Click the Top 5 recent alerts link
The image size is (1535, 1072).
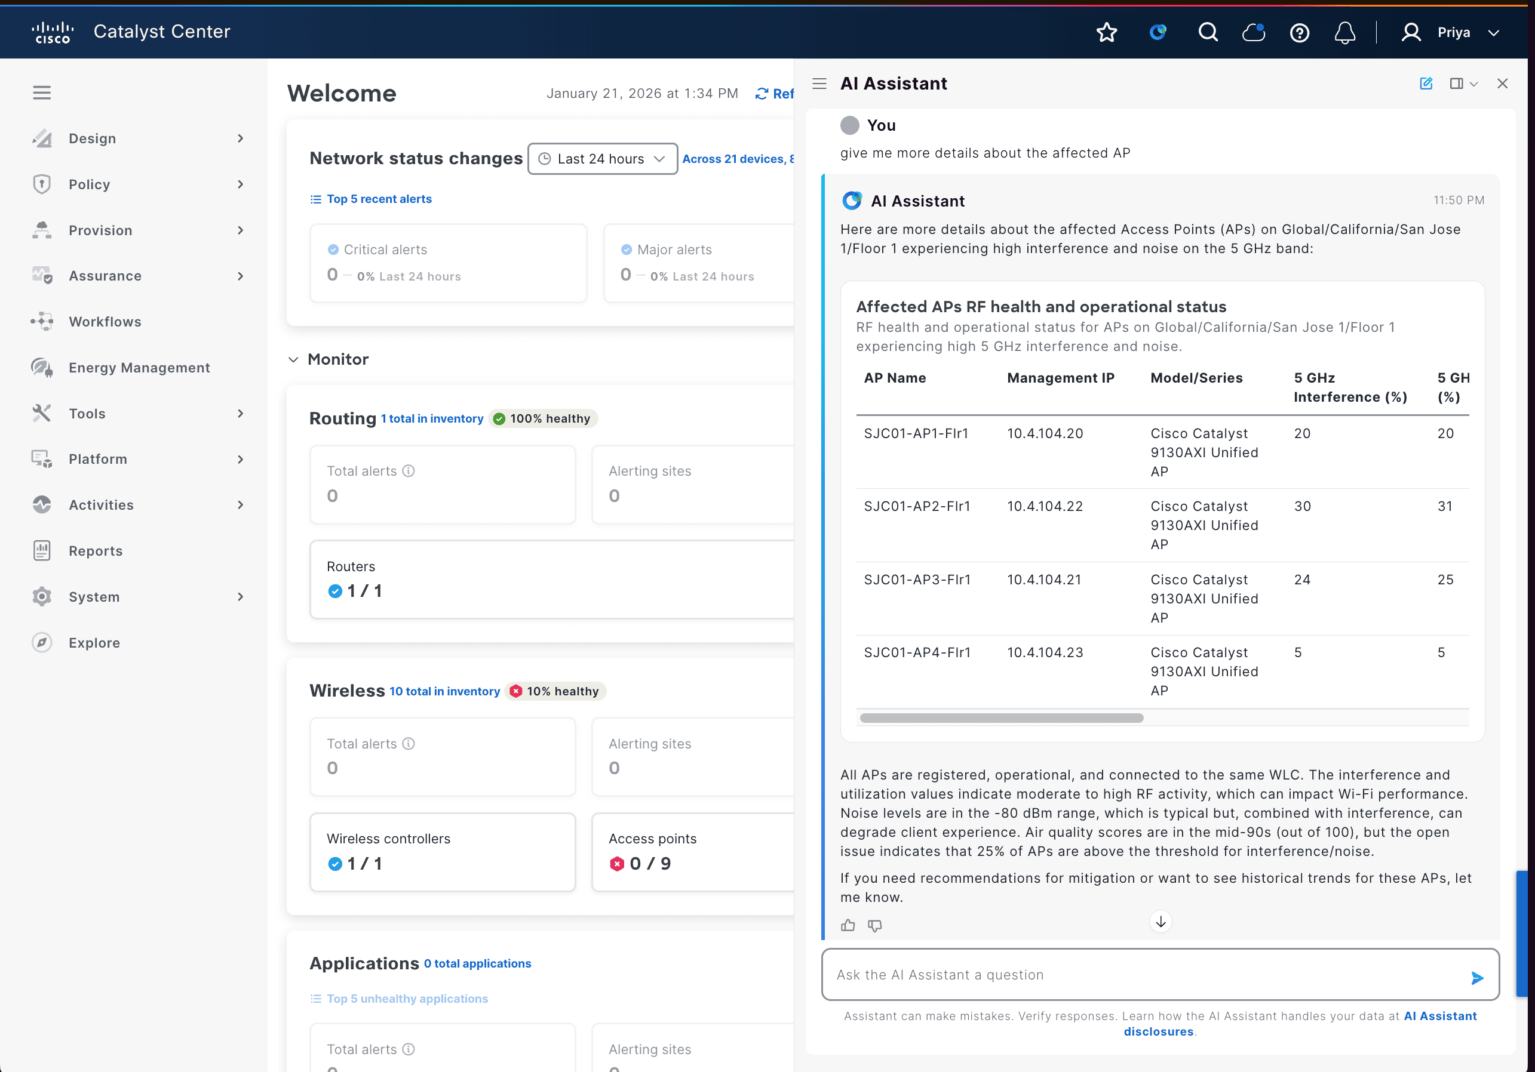(x=379, y=198)
